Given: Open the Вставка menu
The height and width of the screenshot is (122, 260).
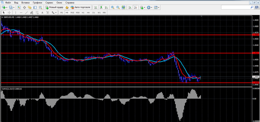Looking at the screenshot, I should (x=26, y=3).
